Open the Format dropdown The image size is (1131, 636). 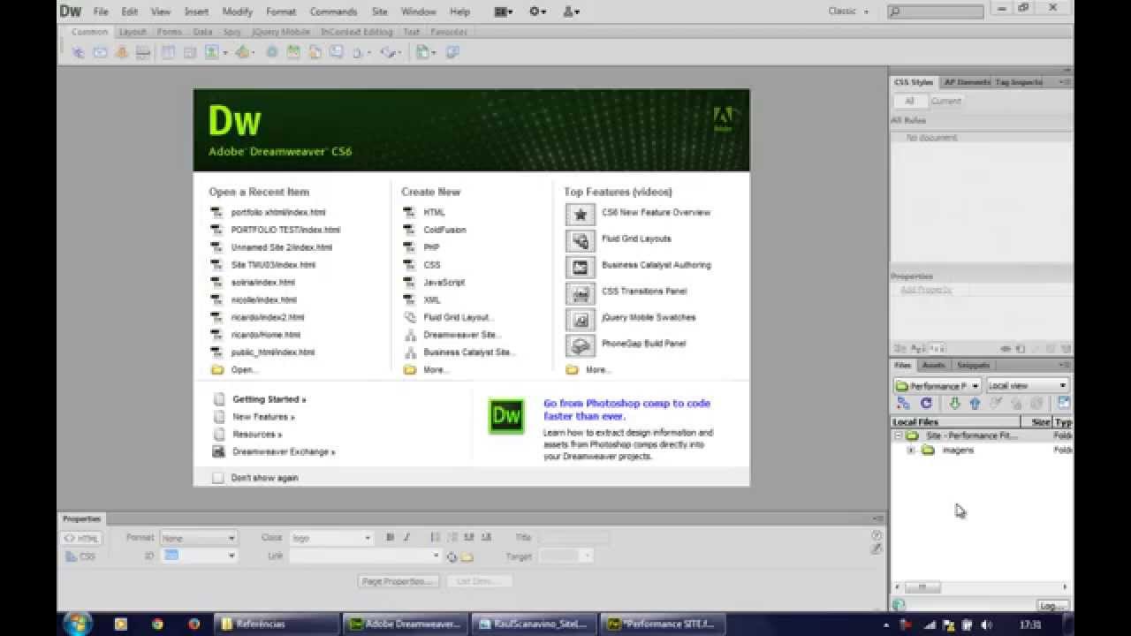199,538
